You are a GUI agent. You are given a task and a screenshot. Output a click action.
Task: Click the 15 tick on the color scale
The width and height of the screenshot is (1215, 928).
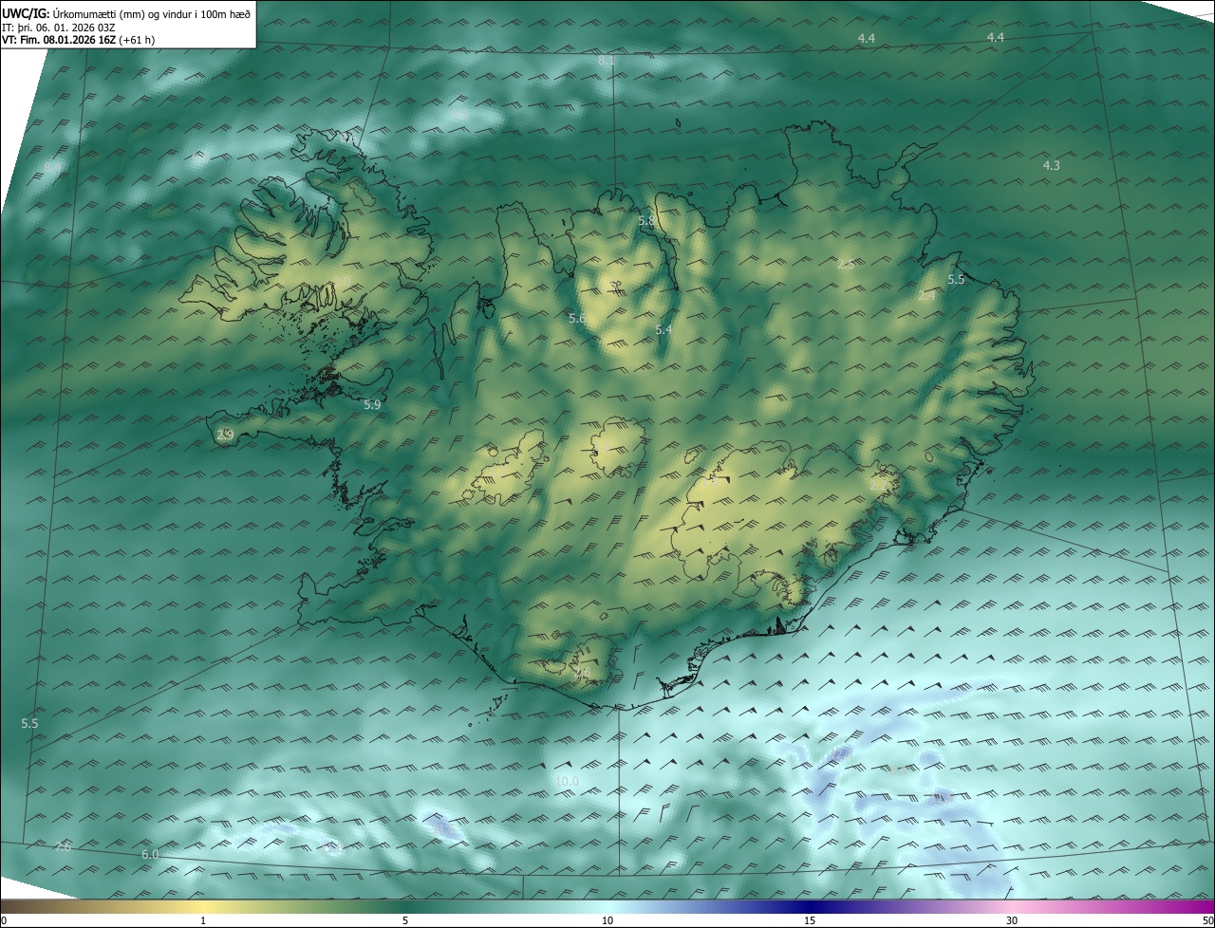click(x=810, y=920)
